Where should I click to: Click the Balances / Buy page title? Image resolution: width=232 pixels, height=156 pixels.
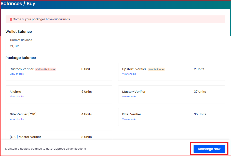click(x=18, y=4)
